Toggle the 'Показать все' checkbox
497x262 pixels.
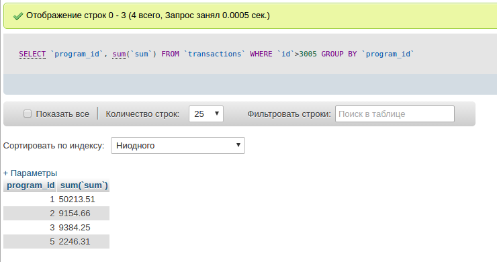(x=28, y=114)
